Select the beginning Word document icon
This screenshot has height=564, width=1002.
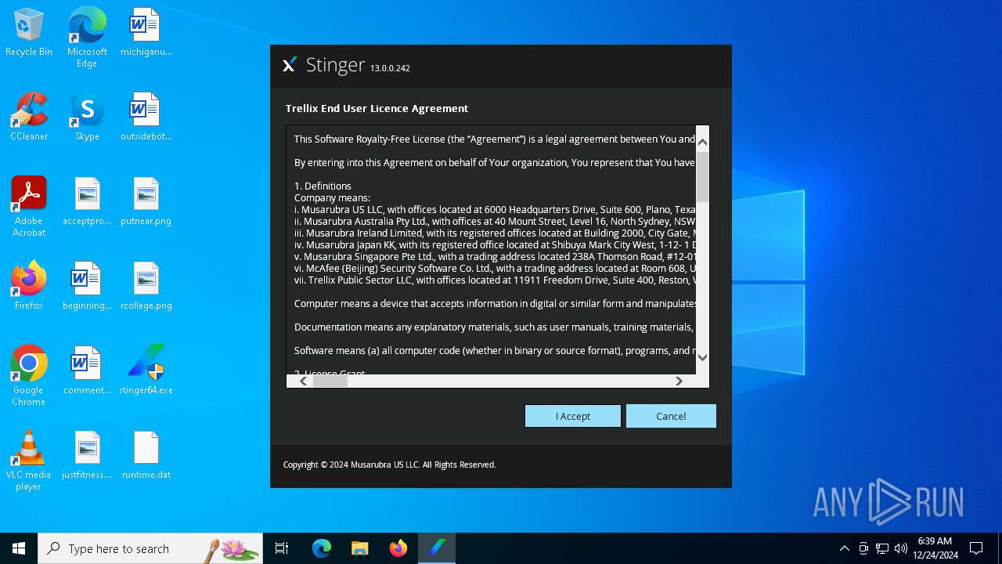87,287
